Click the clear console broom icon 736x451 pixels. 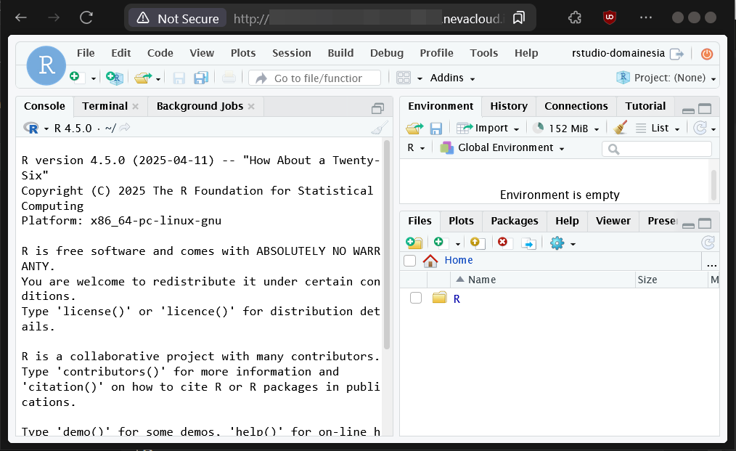coord(380,128)
